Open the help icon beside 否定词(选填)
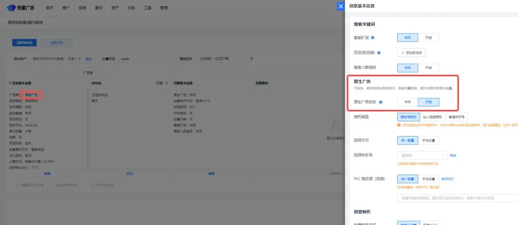Screen dimensions: 518x225 (x=378, y=53)
